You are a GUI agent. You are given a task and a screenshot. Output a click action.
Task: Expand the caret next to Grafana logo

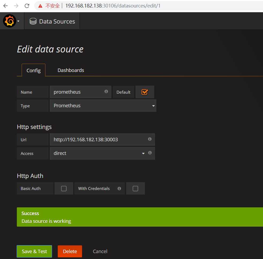(x=18, y=21)
